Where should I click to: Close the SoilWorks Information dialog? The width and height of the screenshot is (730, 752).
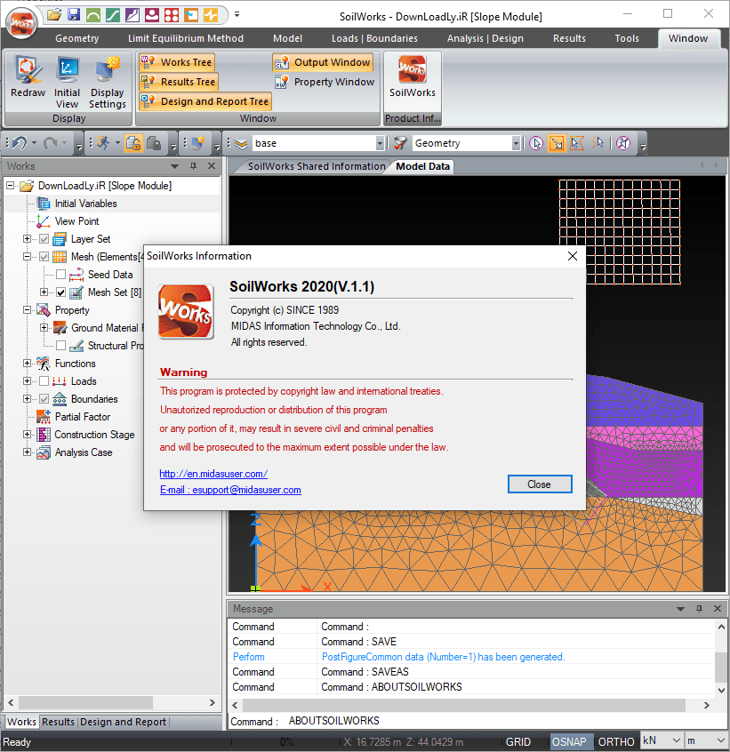(x=540, y=484)
